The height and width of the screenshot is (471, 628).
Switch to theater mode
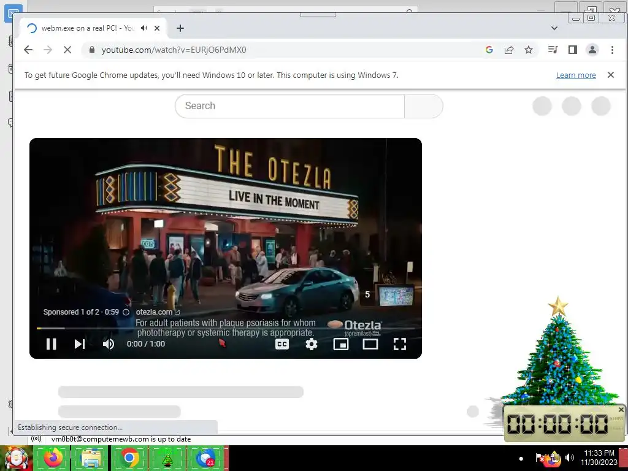click(x=370, y=343)
